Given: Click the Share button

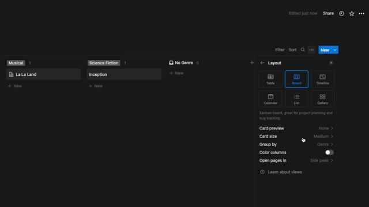Looking at the screenshot, I should 328,13.
